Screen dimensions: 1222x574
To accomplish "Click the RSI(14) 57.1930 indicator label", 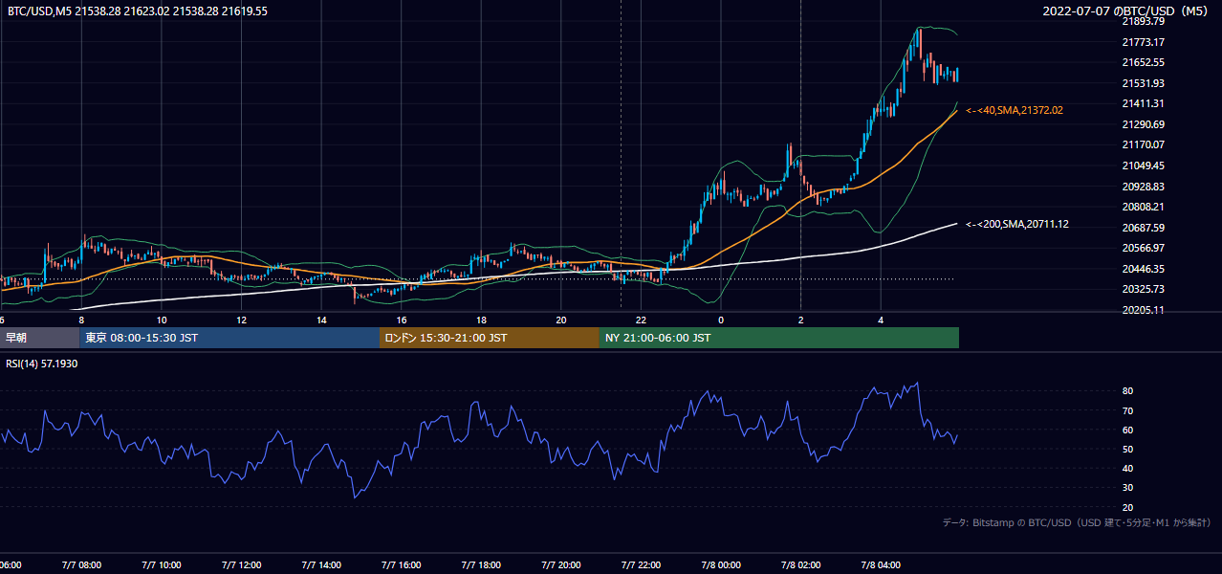I will pyautogui.click(x=42, y=364).
